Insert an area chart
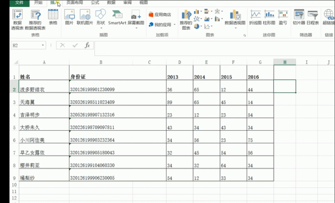 pos(207,19)
